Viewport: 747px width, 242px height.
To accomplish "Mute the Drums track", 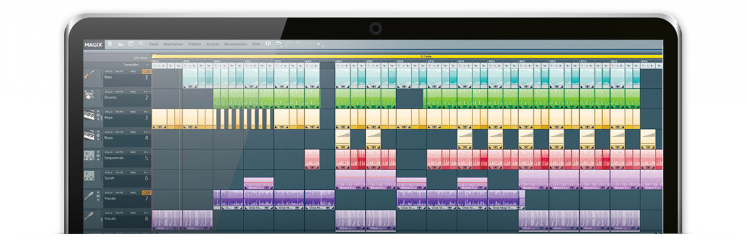I will [x=119, y=91].
